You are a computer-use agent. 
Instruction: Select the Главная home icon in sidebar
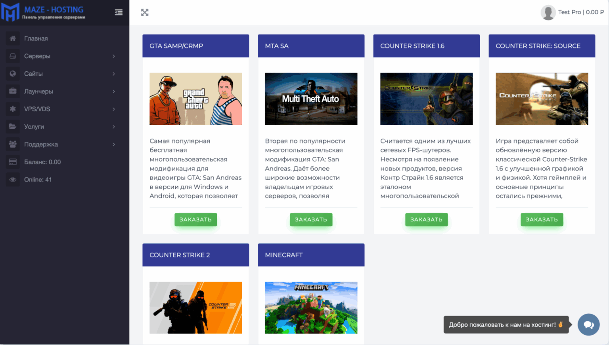point(12,38)
